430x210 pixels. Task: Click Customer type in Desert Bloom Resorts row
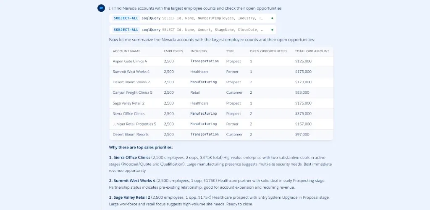pos(234,134)
